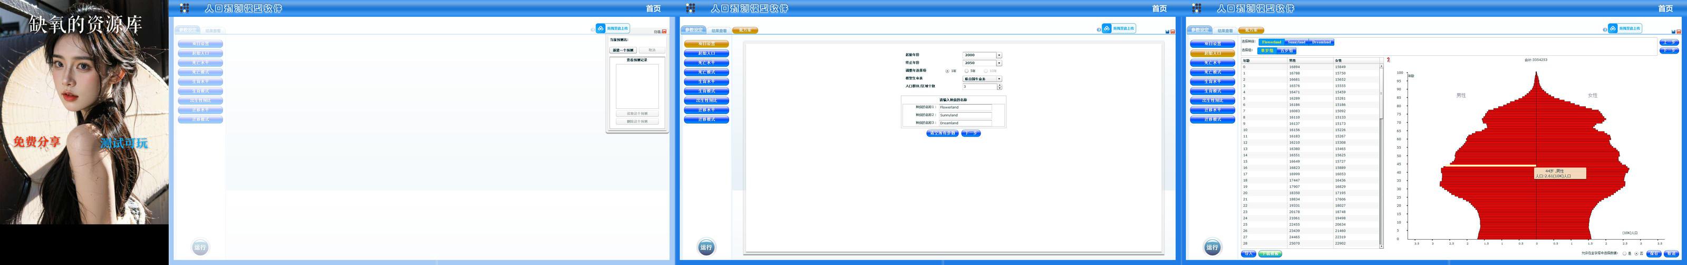This screenshot has height=265, width=1687.
Task: Open the 终止年份 dropdown showing 2050
Action: (x=998, y=63)
